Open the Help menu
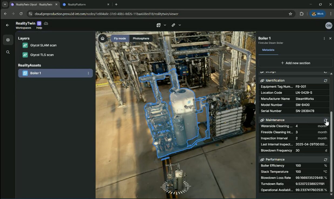 point(39,28)
